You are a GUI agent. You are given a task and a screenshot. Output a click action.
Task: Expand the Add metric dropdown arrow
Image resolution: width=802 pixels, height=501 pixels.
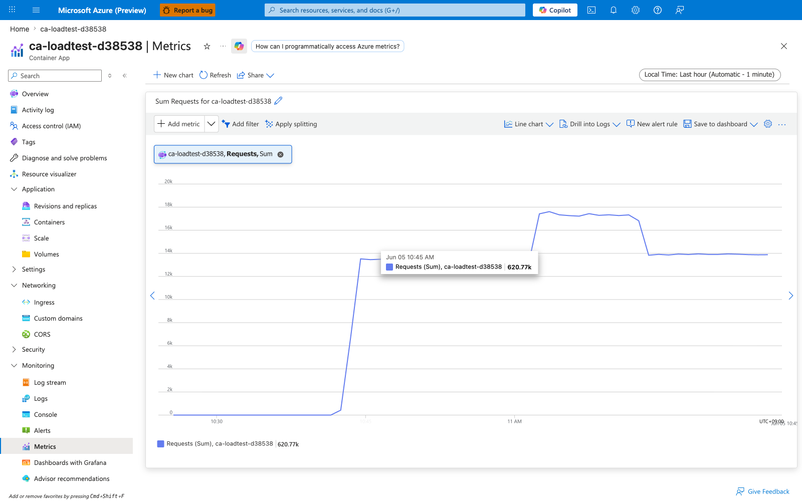click(212, 124)
